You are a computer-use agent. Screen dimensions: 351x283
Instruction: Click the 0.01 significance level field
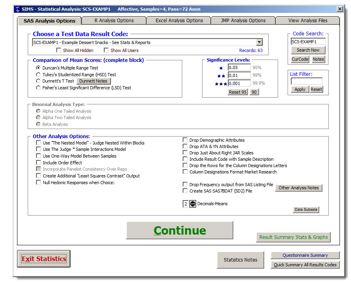pos(239,75)
